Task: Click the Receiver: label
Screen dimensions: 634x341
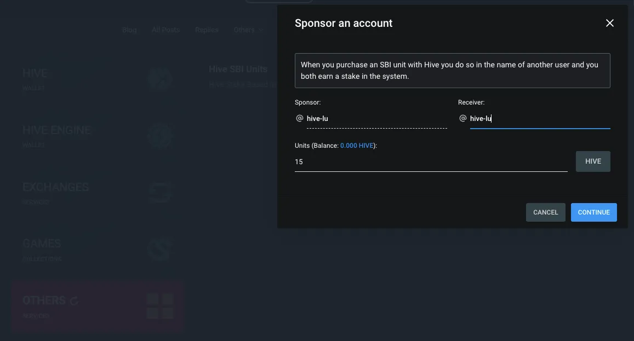Action: click(x=471, y=102)
